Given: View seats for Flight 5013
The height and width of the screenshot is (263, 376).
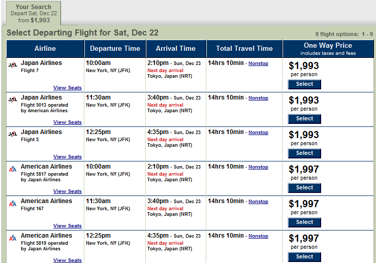Looking at the screenshot, I should pos(68,122).
